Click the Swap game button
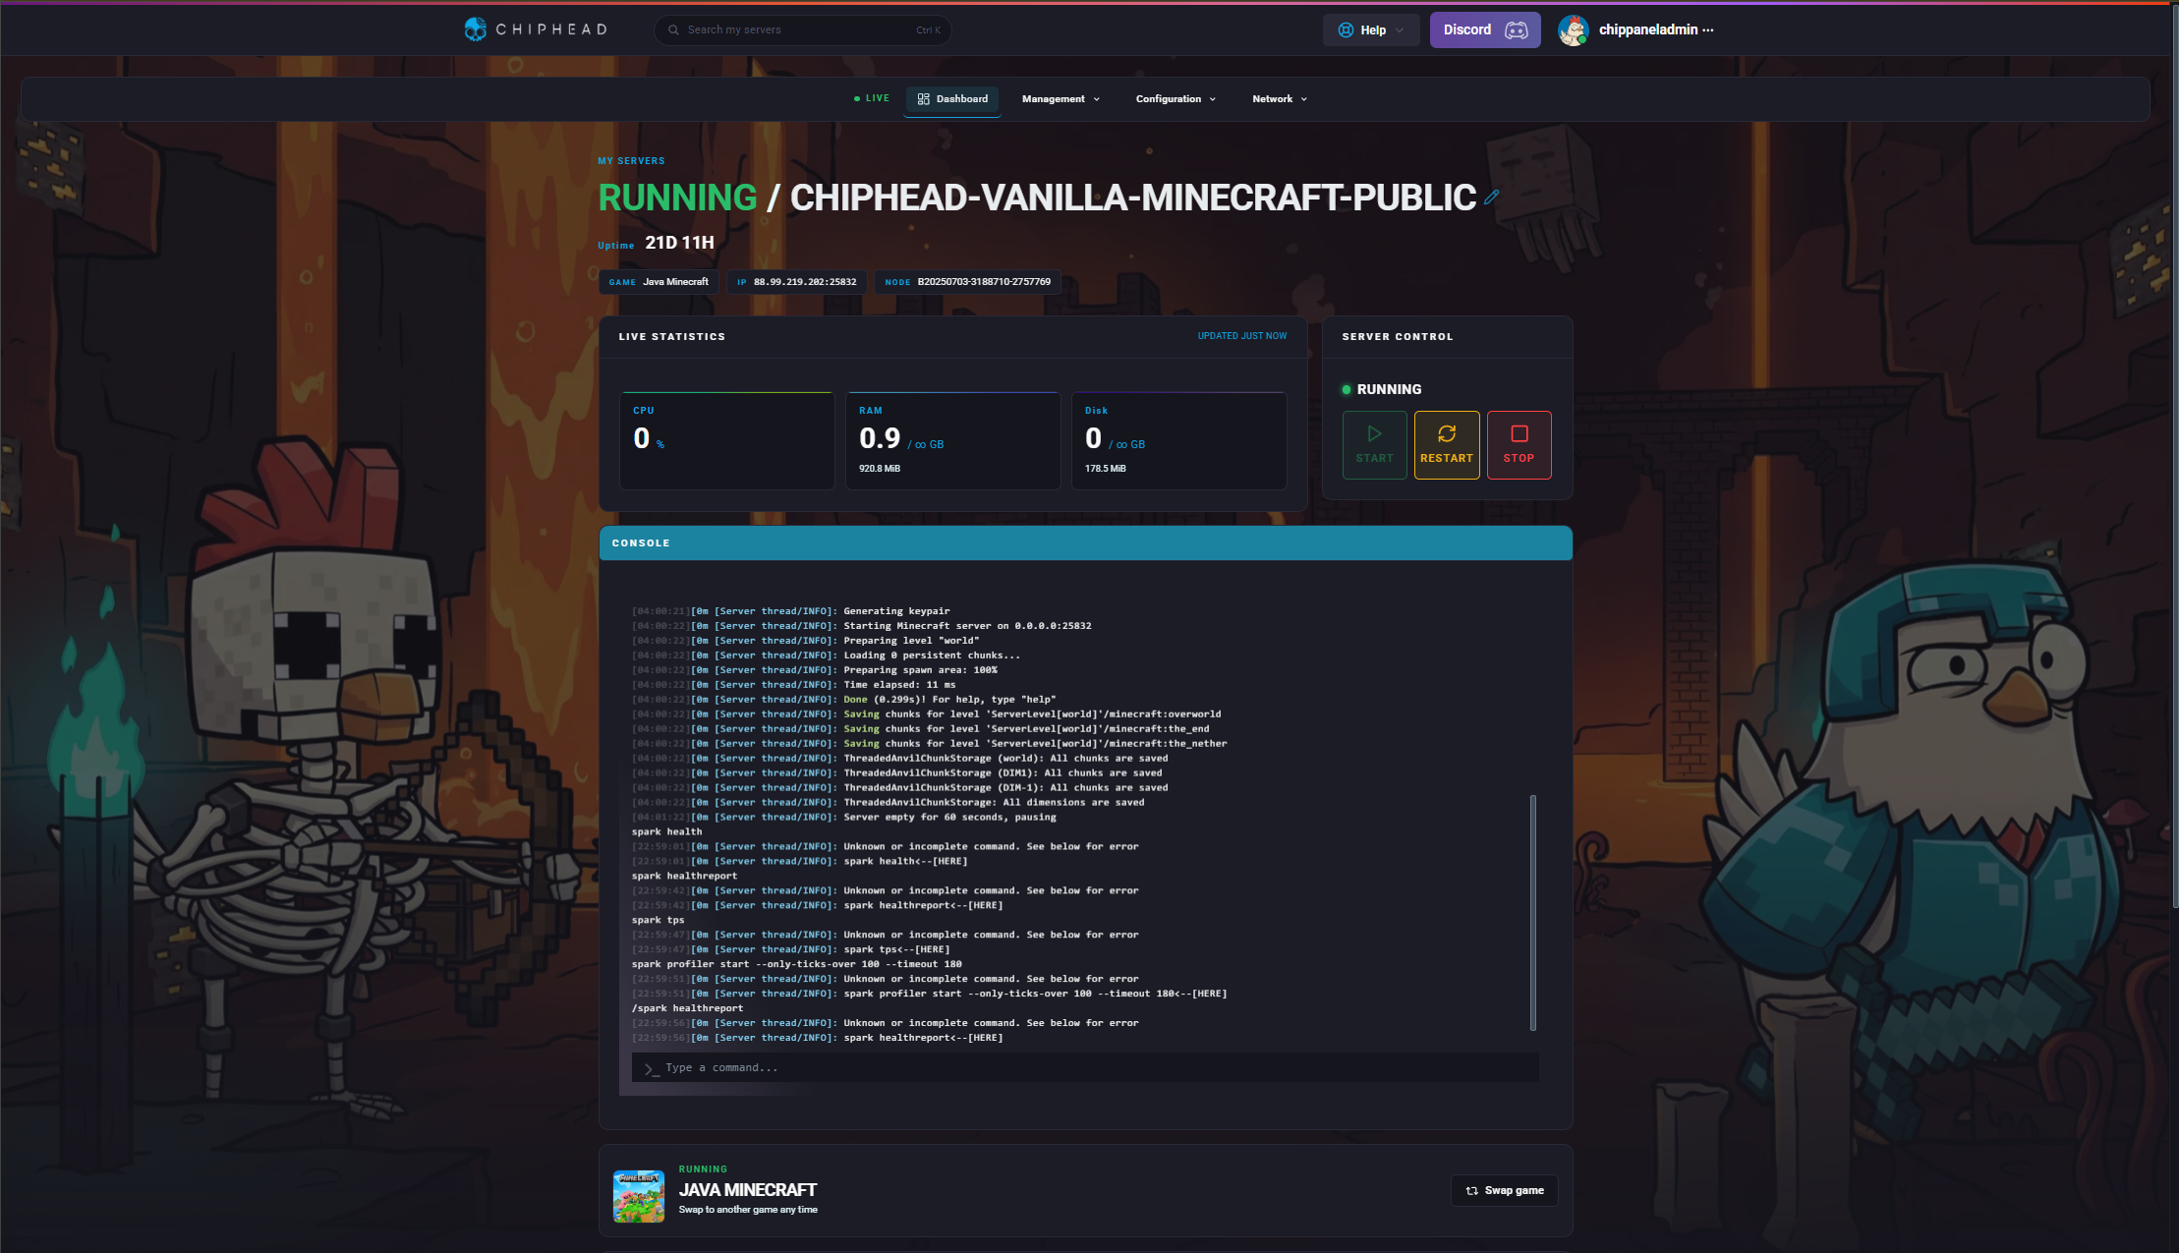The image size is (2179, 1253). tap(1505, 1191)
